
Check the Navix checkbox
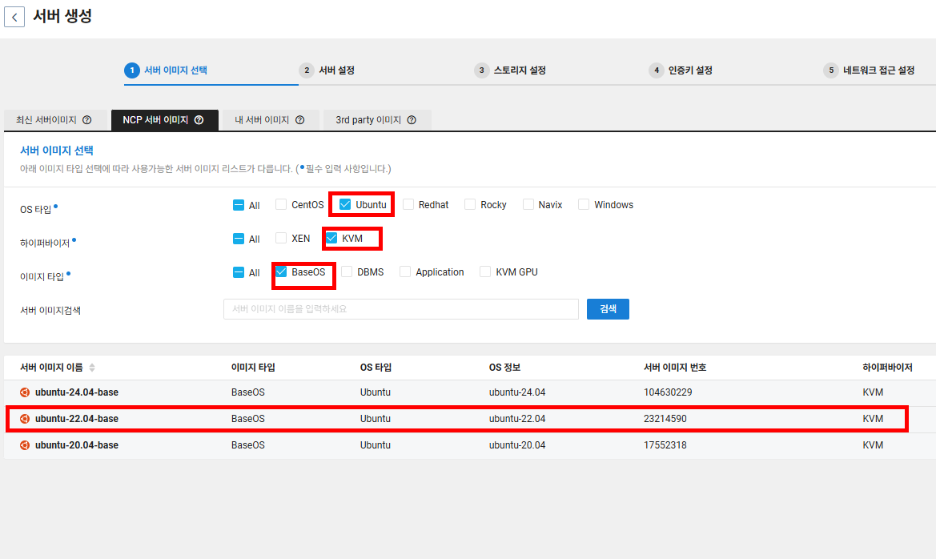528,204
